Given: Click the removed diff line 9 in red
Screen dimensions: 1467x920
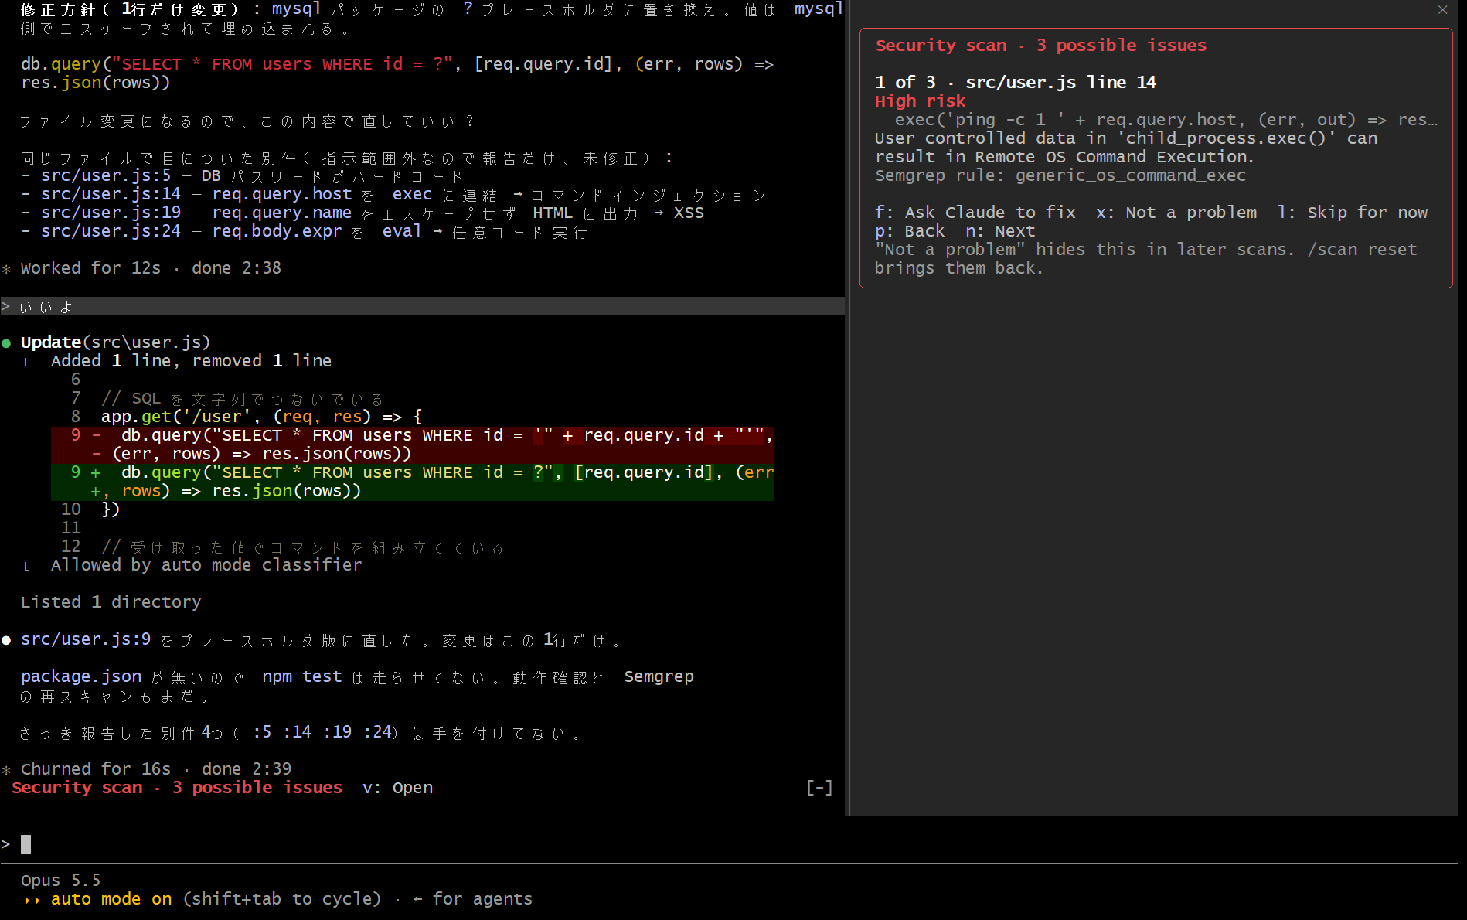Looking at the screenshot, I should 413,445.
